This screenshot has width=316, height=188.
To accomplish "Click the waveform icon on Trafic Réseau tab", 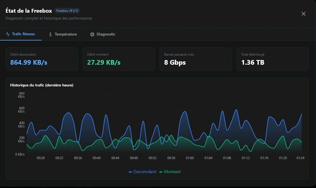I will pyautogui.click(x=7, y=34).
